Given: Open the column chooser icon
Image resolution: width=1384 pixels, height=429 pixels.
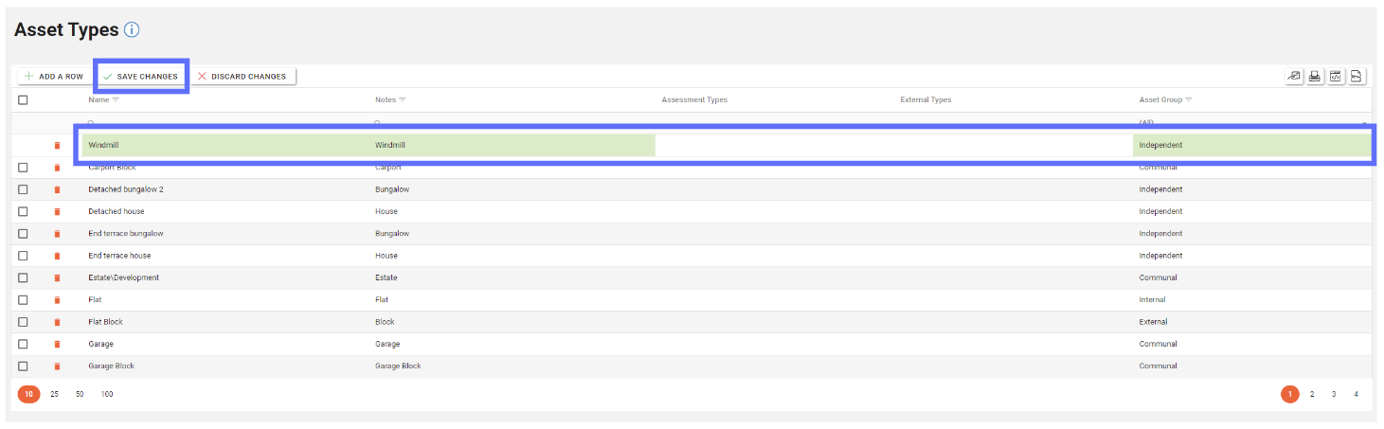Looking at the screenshot, I should pos(1294,77).
